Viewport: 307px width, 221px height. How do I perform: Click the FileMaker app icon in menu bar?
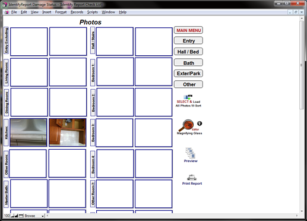point(7,12)
